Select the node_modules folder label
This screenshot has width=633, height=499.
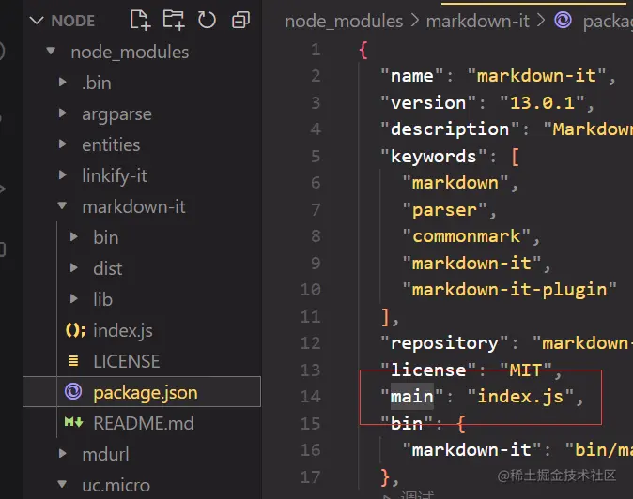click(130, 53)
